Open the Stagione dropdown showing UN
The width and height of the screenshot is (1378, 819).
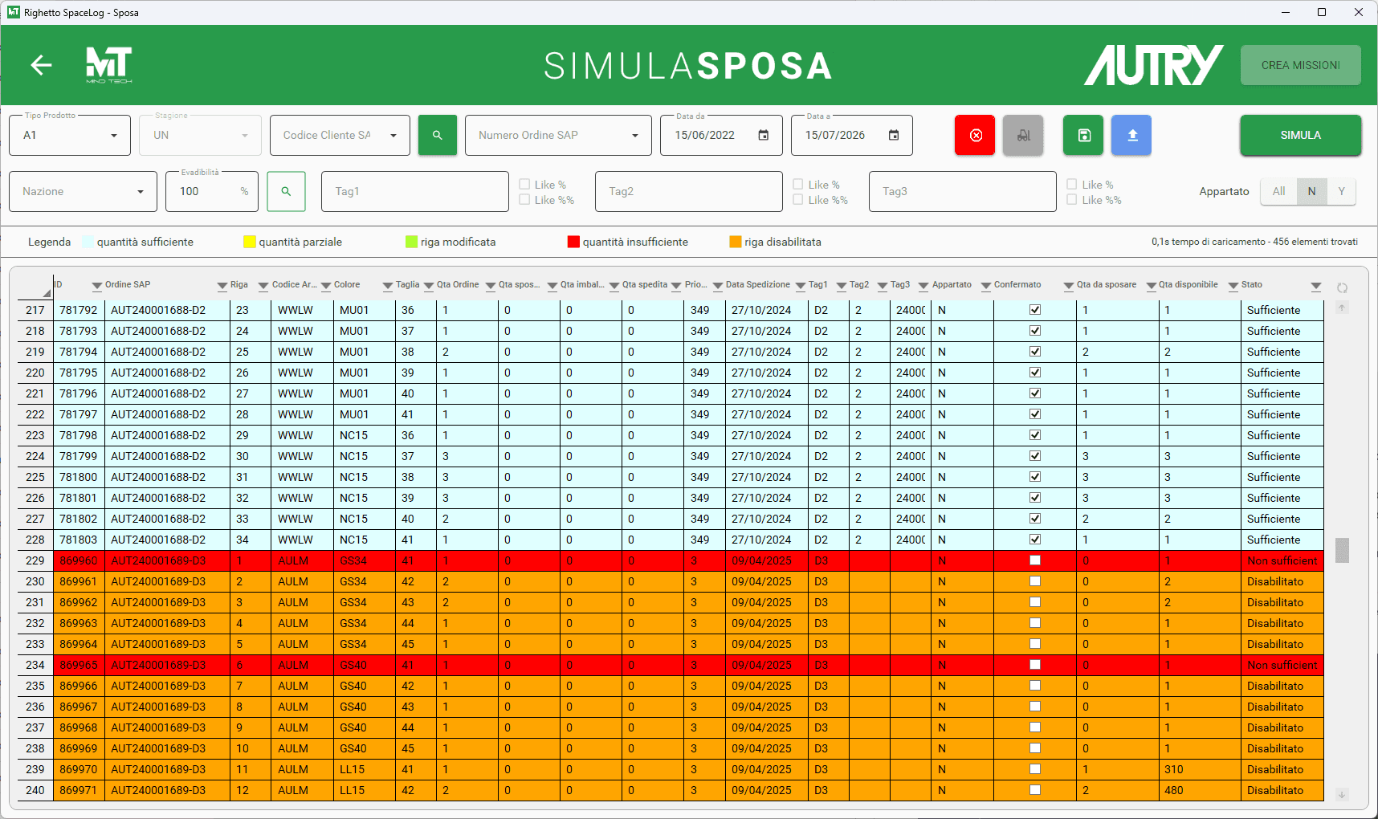coord(200,135)
